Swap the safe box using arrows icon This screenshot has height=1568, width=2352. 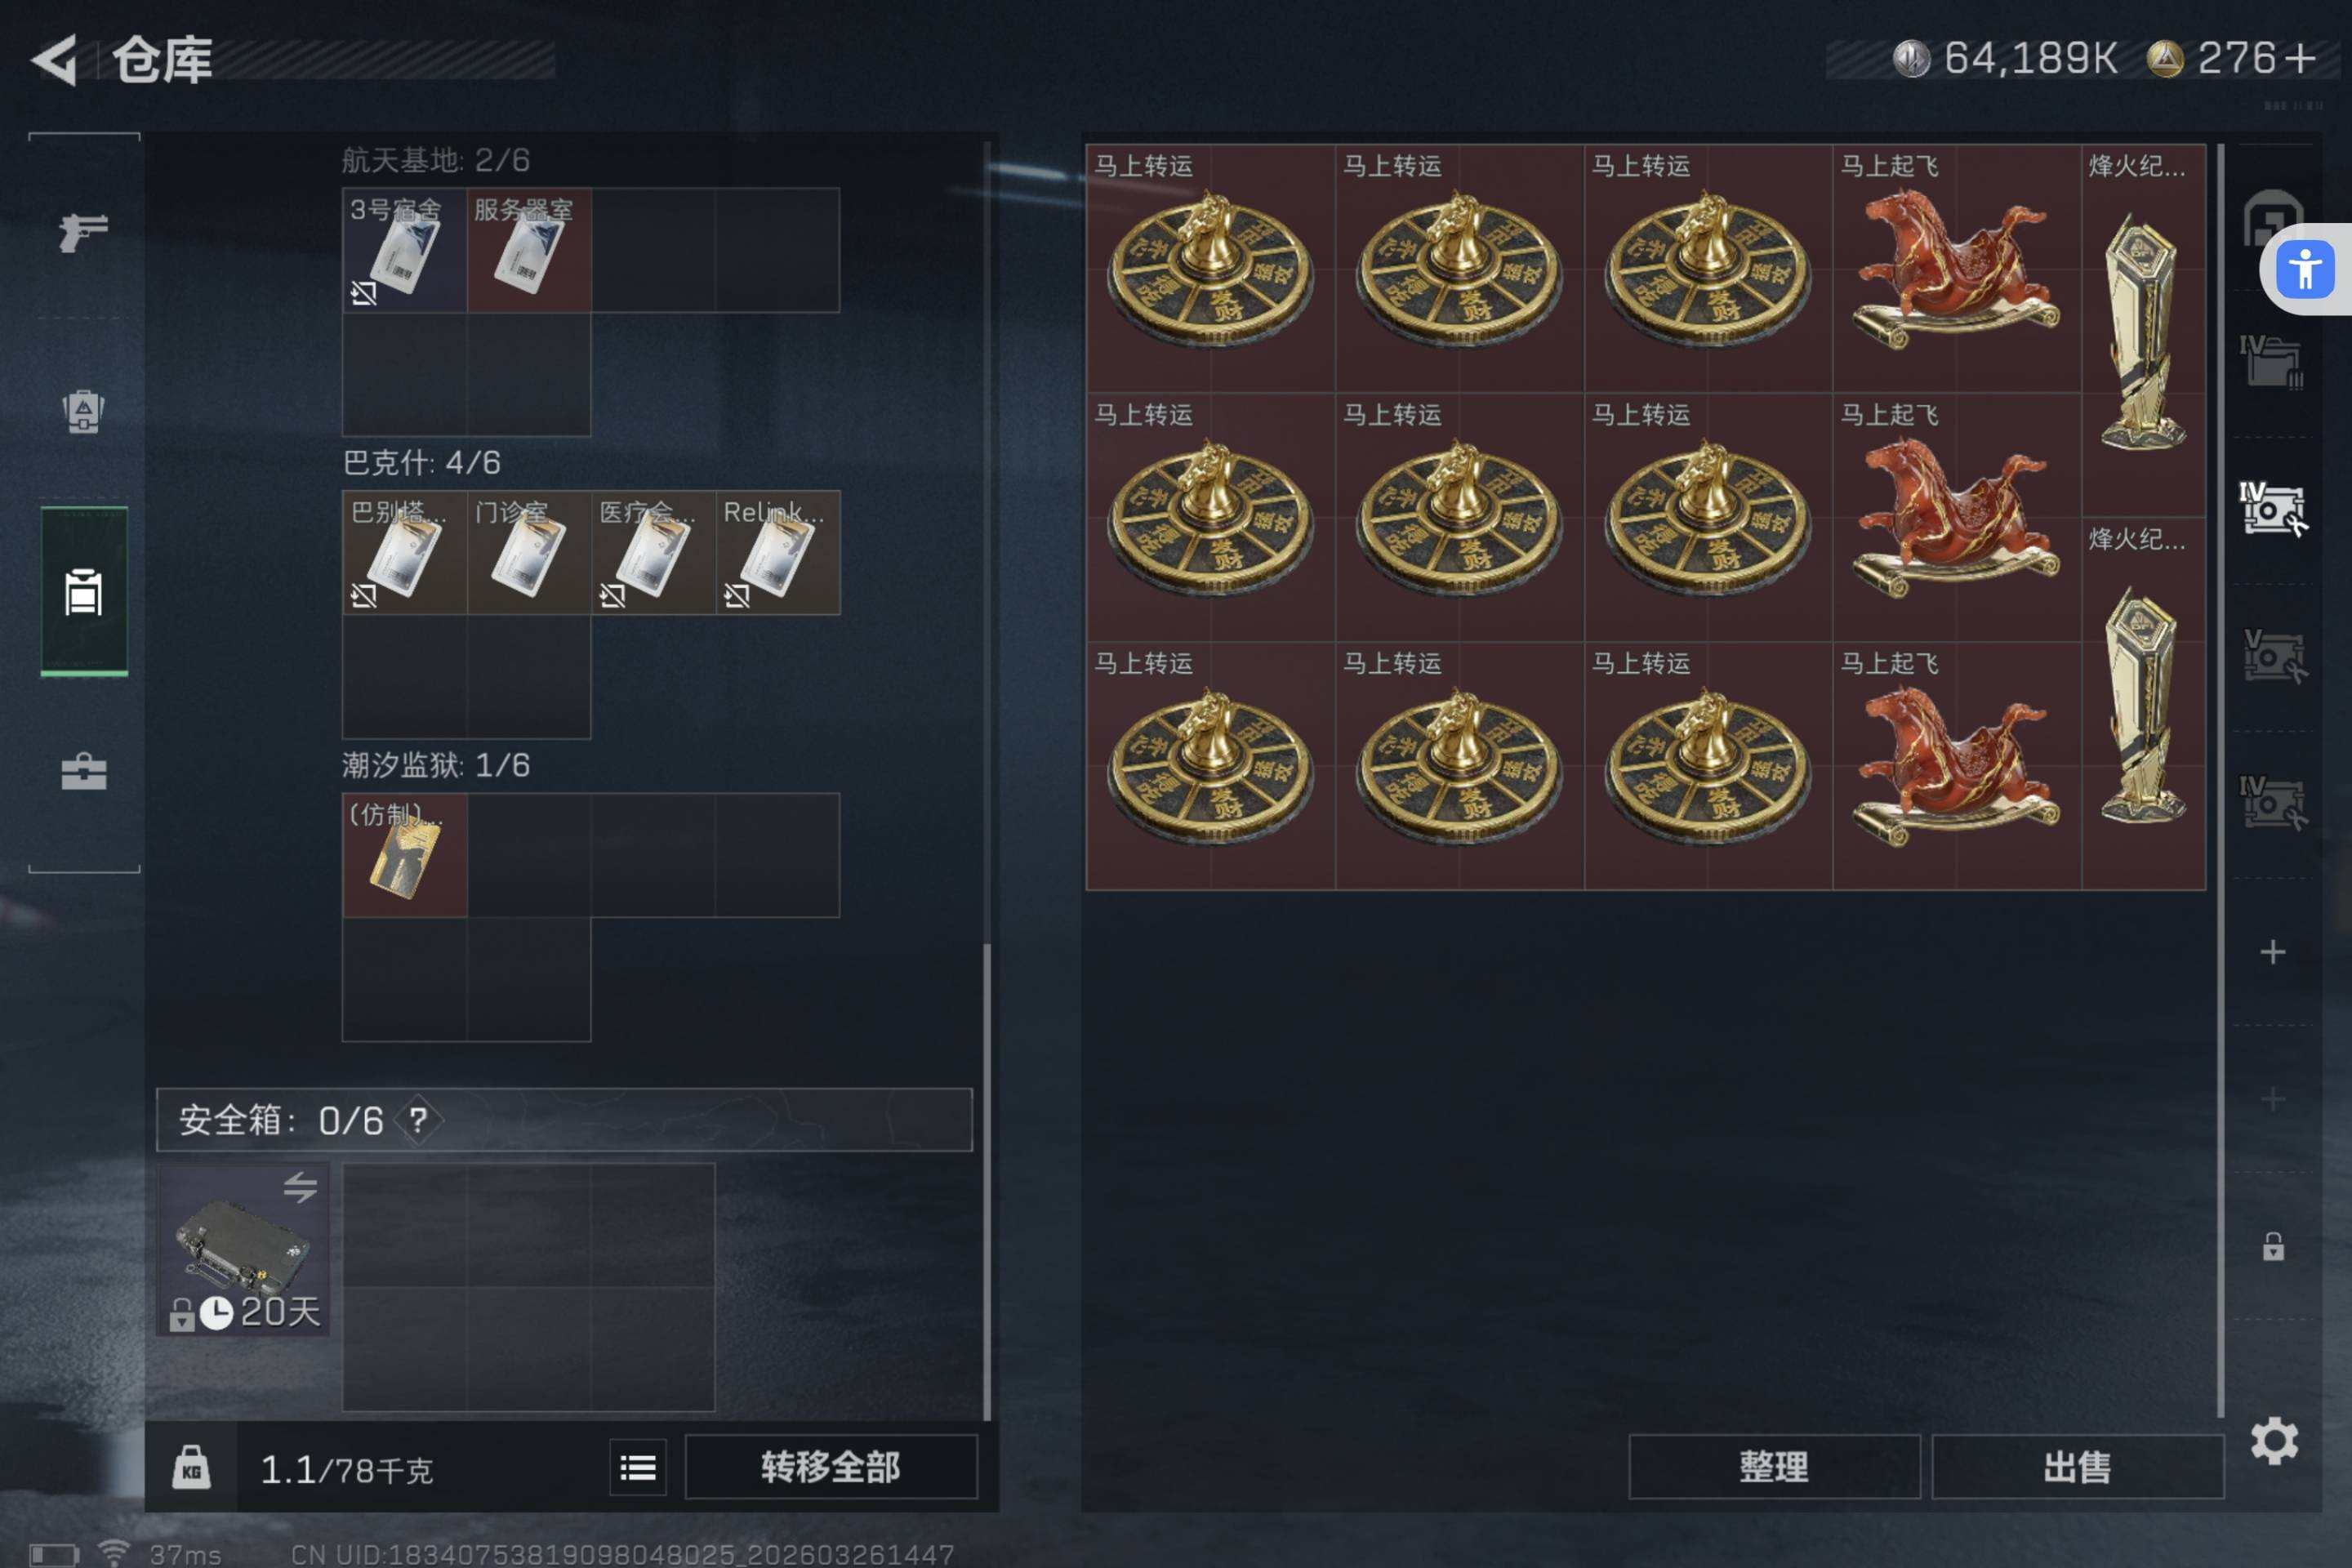click(300, 1187)
